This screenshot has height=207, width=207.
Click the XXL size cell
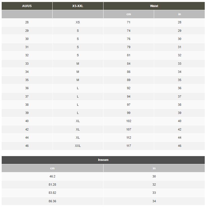[78, 146]
